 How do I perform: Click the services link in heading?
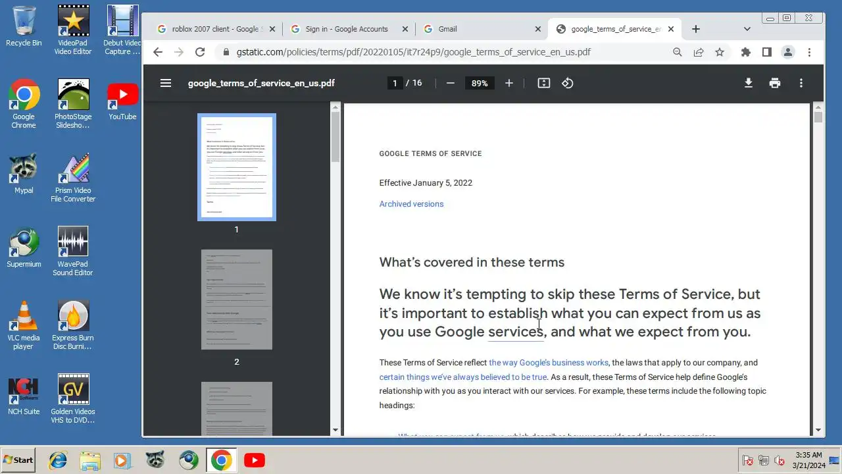pos(515,332)
